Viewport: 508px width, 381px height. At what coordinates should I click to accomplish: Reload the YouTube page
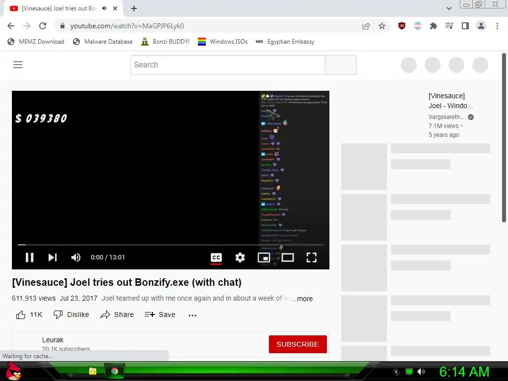(x=43, y=26)
